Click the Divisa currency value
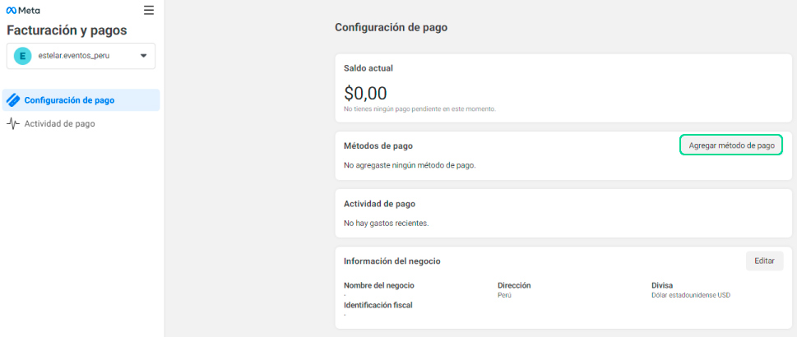 click(x=690, y=294)
